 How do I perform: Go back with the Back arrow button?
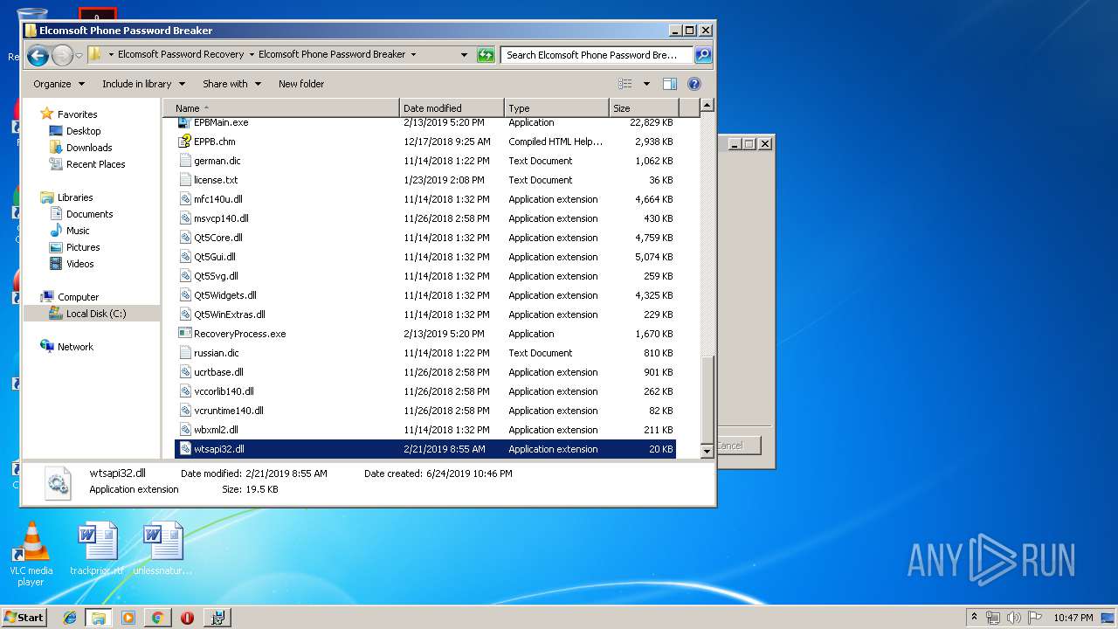(x=38, y=56)
